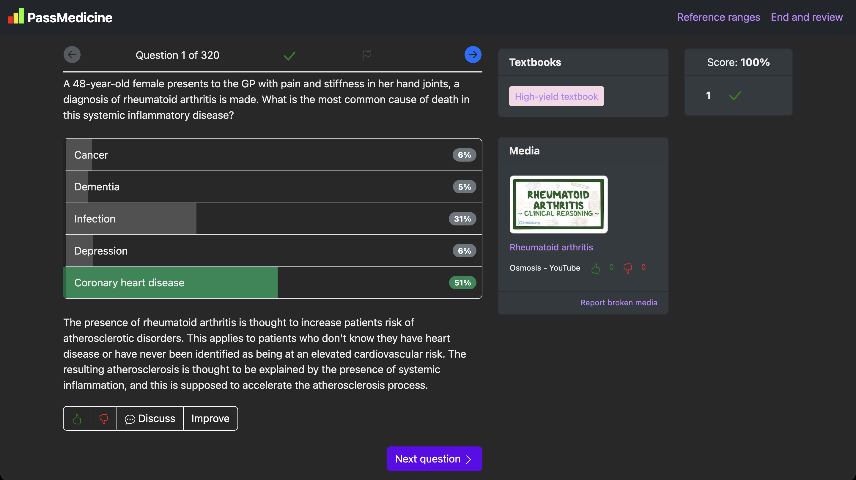The width and height of the screenshot is (856, 480).
Task: Click the grey previous question arrow
Action: [72, 55]
